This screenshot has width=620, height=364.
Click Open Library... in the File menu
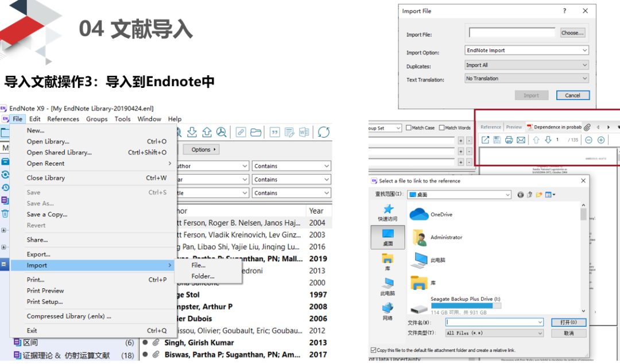(x=48, y=141)
